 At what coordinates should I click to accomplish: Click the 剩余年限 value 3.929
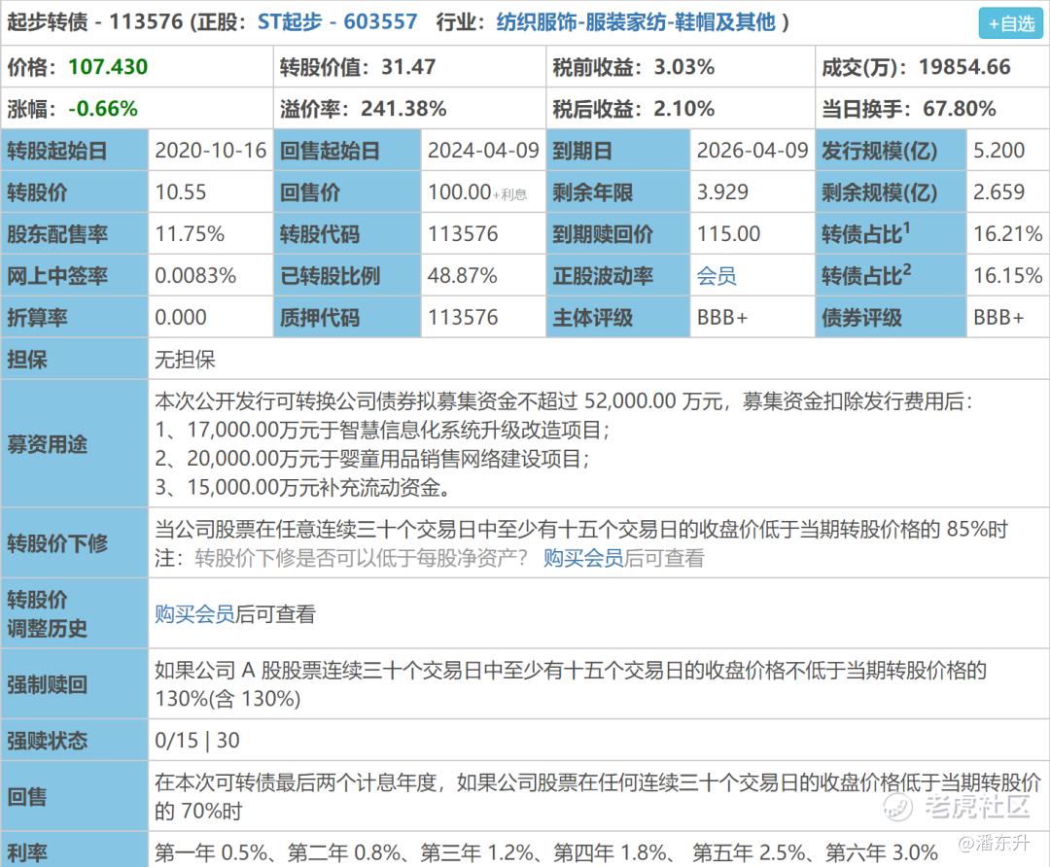click(x=722, y=192)
